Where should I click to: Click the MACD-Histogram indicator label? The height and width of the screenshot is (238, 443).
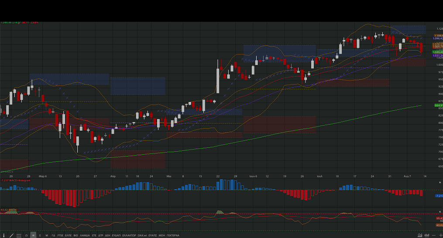pos(16,180)
